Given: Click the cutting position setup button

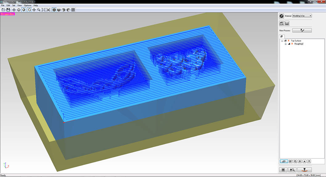Looking at the screenshot, I should (283, 170).
